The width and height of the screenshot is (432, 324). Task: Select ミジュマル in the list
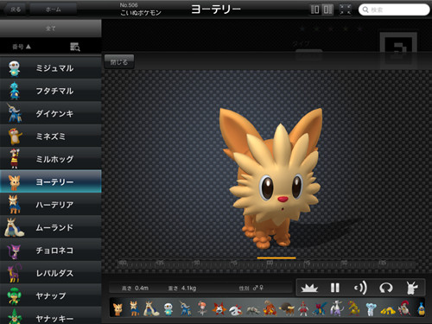[x=51, y=68]
